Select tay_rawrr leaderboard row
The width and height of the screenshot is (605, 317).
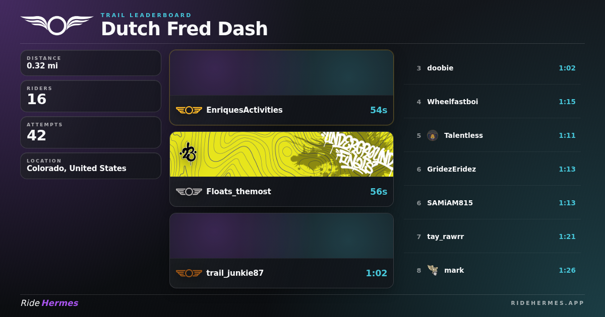492,236
